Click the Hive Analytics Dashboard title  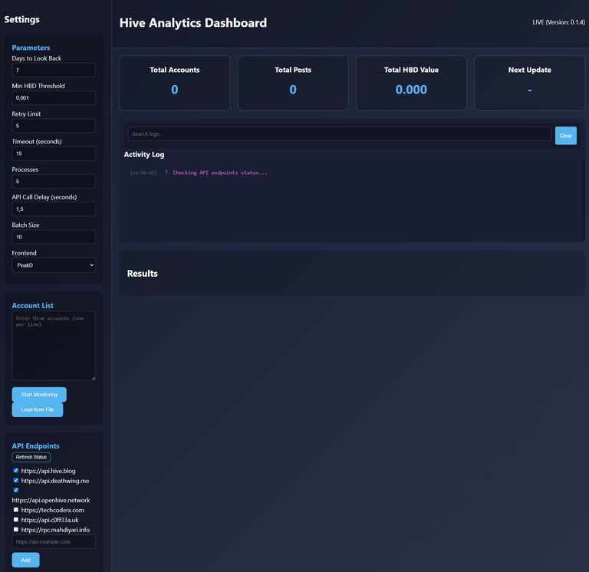[193, 23]
